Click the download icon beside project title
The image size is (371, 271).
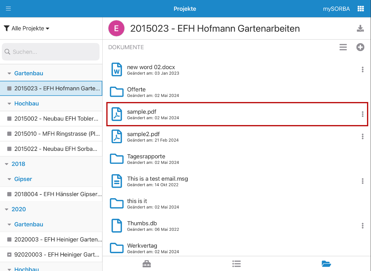coord(360,29)
